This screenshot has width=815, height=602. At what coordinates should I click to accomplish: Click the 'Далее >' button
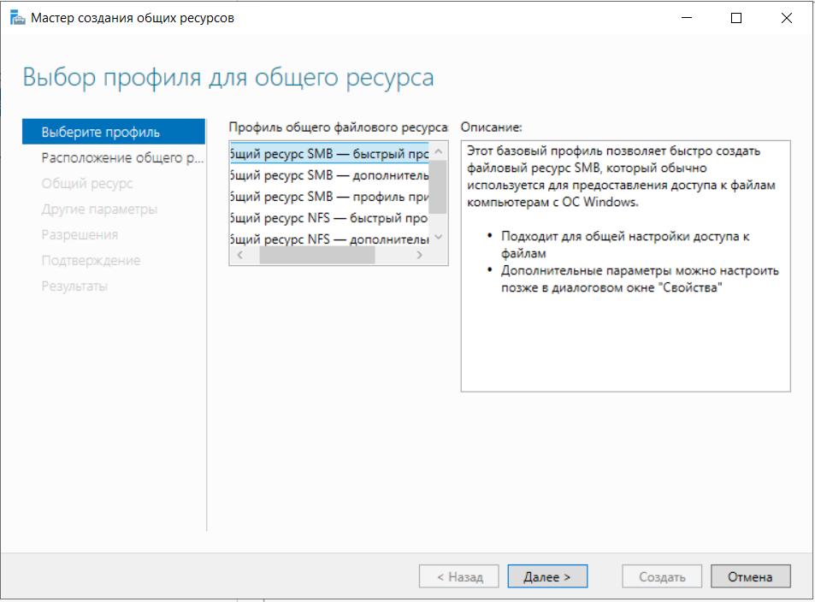(x=547, y=576)
